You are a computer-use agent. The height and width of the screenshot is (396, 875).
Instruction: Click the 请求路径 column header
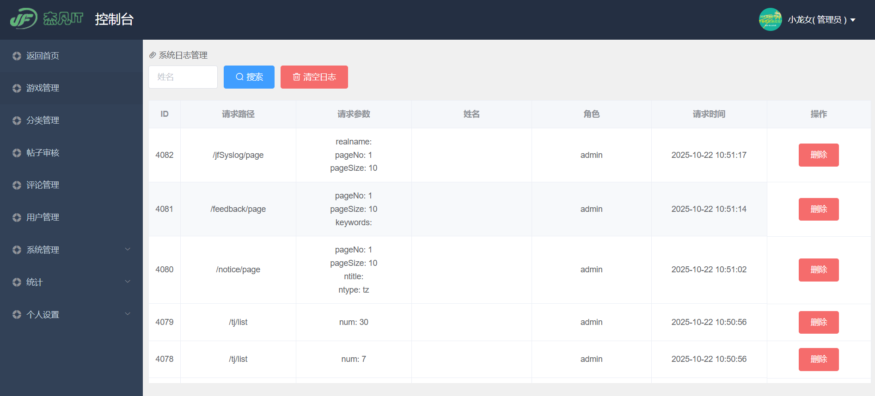pos(238,114)
